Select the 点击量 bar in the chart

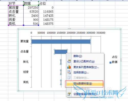pyautogui.click(x=61, y=52)
